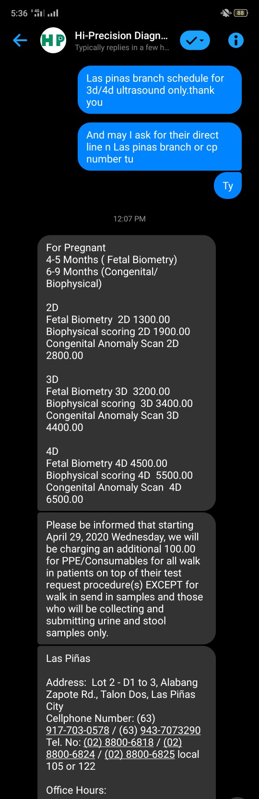The image size is (259, 799).
Task: Call cellphone number 943-7073290
Action: pyautogui.click(x=170, y=730)
